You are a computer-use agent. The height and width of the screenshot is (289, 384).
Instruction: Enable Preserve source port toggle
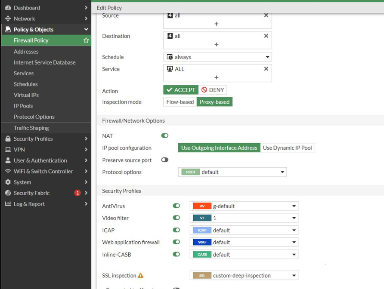click(x=165, y=160)
